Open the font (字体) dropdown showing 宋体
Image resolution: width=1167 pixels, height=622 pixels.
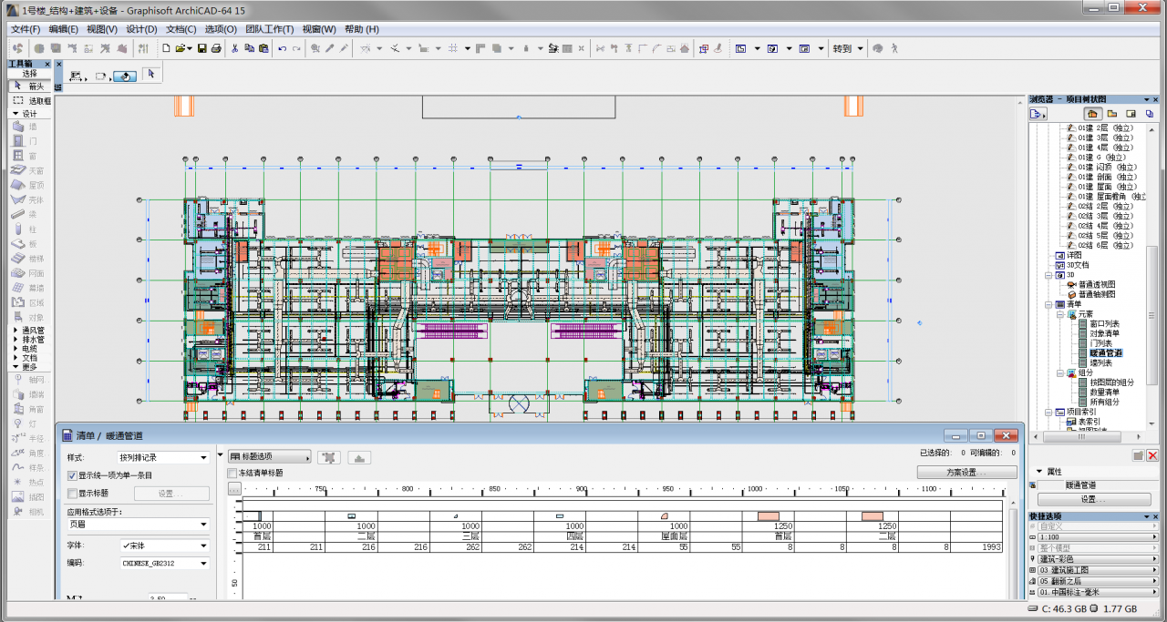[164, 546]
